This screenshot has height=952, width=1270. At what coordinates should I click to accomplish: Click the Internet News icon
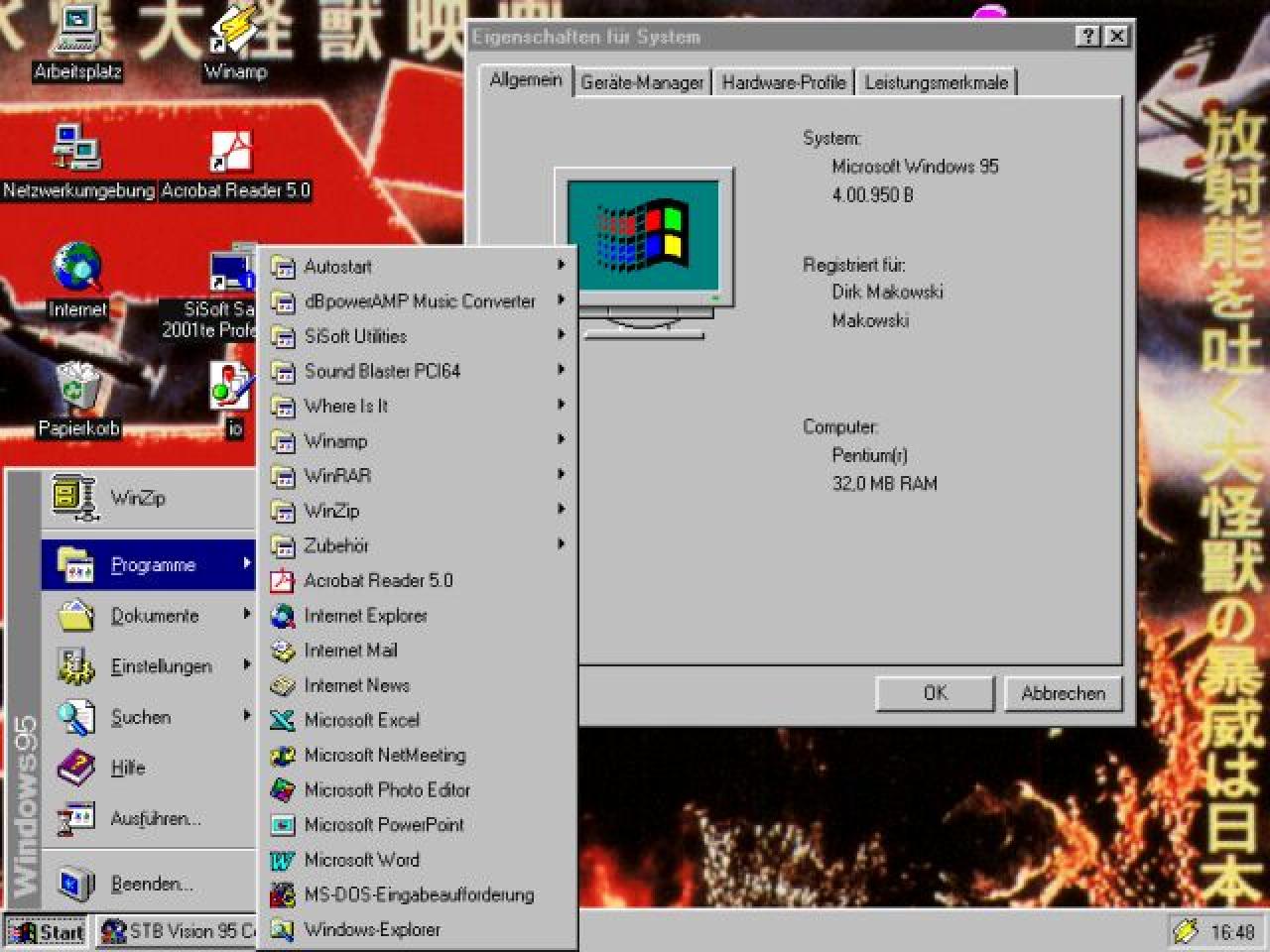click(283, 685)
